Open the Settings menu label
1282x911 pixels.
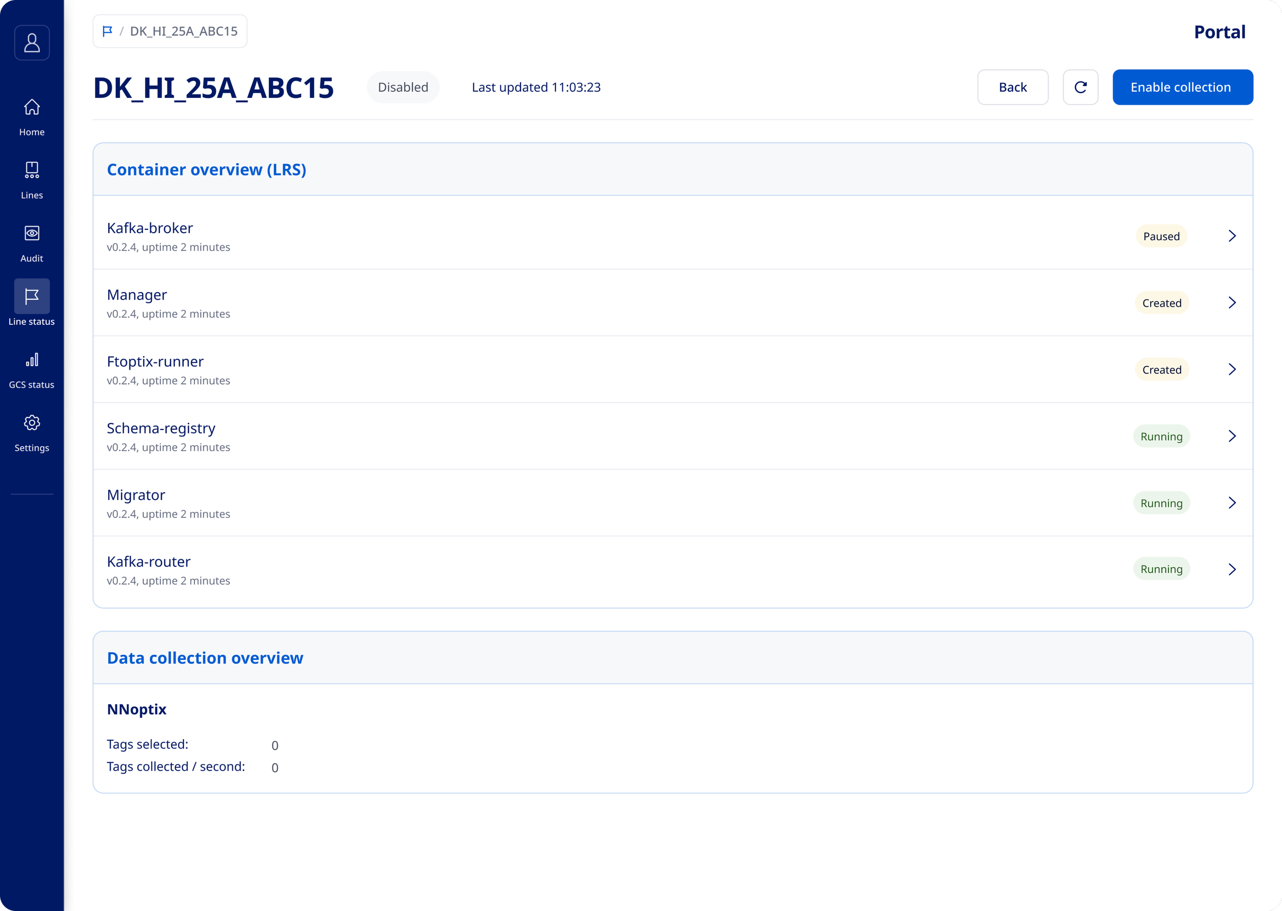pos(32,448)
